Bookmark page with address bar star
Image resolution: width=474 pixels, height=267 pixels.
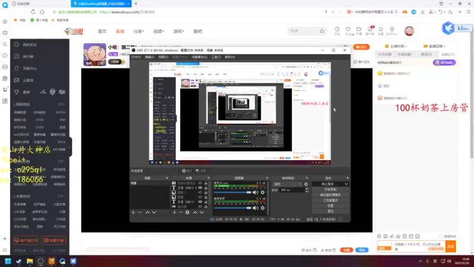coord(55,12)
